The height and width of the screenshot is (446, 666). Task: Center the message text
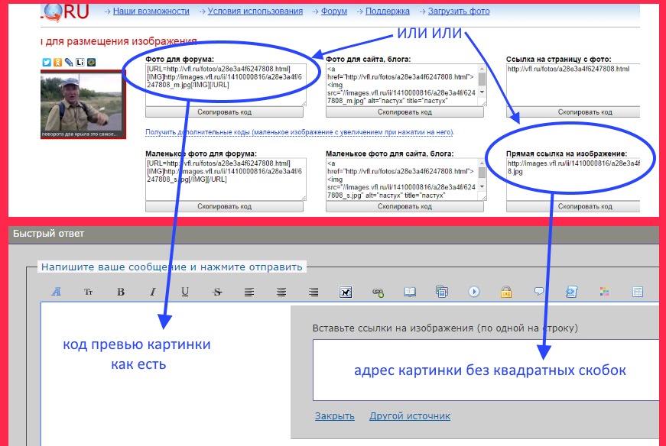(281, 292)
